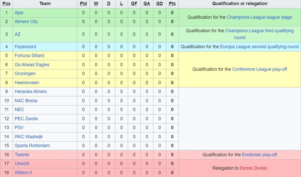
Task: Open the Ajax team link
Action: pyautogui.click(x=19, y=13)
